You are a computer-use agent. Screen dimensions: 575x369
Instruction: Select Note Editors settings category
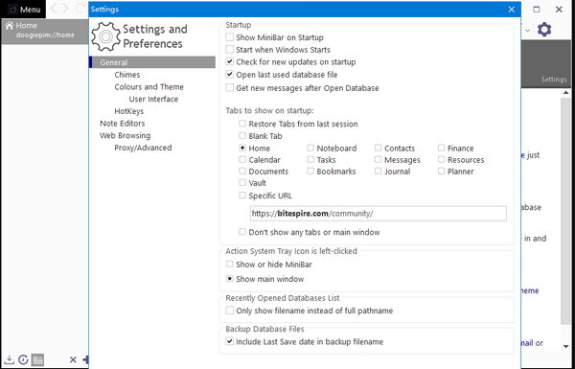point(122,124)
